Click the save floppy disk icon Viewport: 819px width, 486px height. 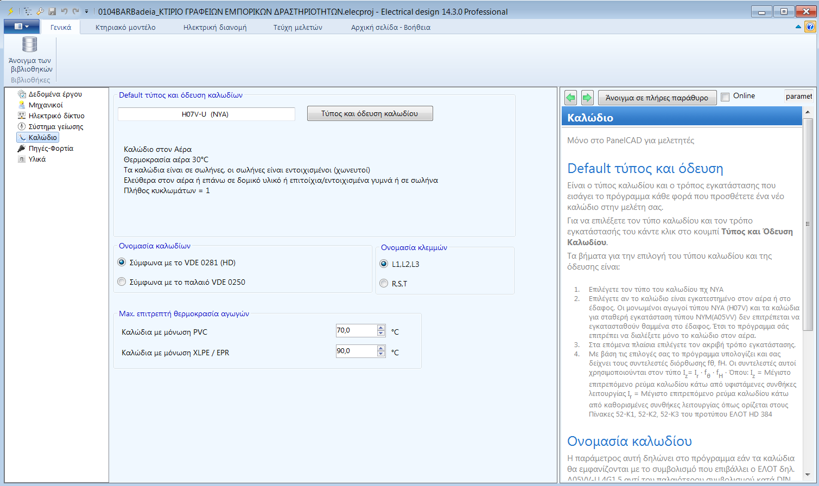(x=52, y=11)
